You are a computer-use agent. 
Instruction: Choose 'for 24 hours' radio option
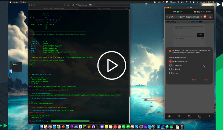[x=171, y=65]
